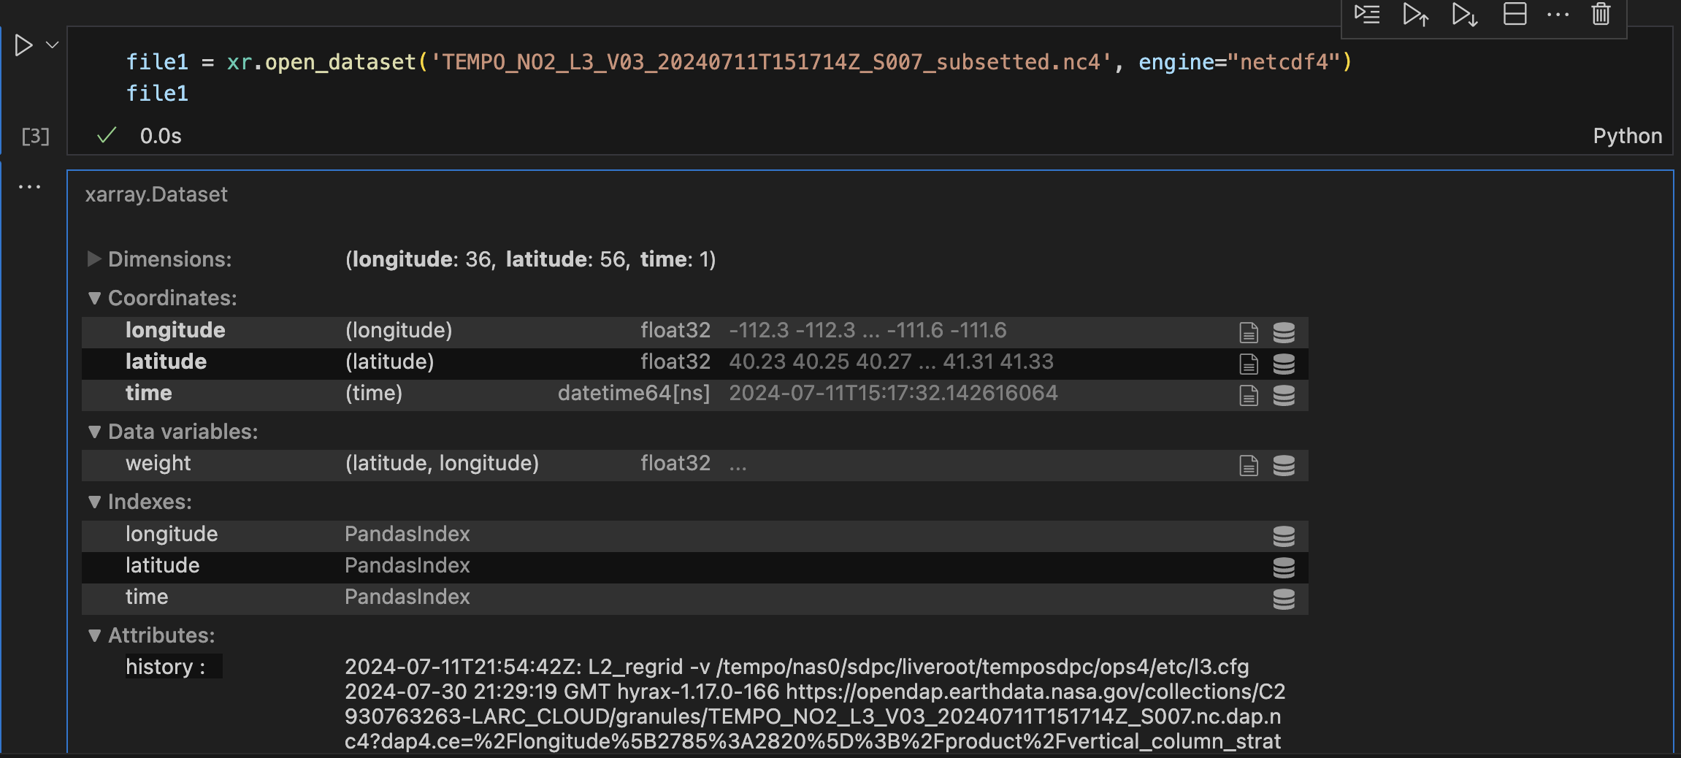Execute above cells icon
The width and height of the screenshot is (1681, 758).
[1415, 15]
